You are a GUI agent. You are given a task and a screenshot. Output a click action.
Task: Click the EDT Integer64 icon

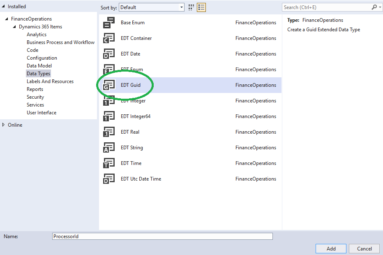[x=109, y=116]
